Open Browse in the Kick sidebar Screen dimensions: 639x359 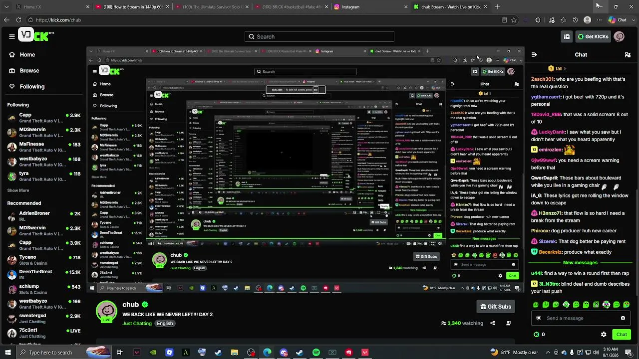coord(24,71)
